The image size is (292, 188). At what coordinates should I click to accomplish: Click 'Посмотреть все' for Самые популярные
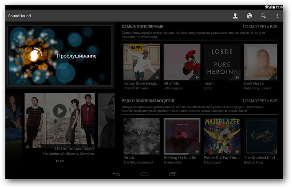260,27
